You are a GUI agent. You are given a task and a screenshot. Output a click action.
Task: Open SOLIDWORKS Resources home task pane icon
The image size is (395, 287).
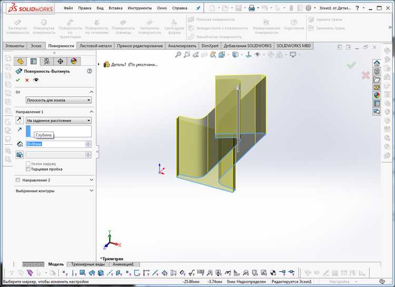pyautogui.click(x=377, y=63)
